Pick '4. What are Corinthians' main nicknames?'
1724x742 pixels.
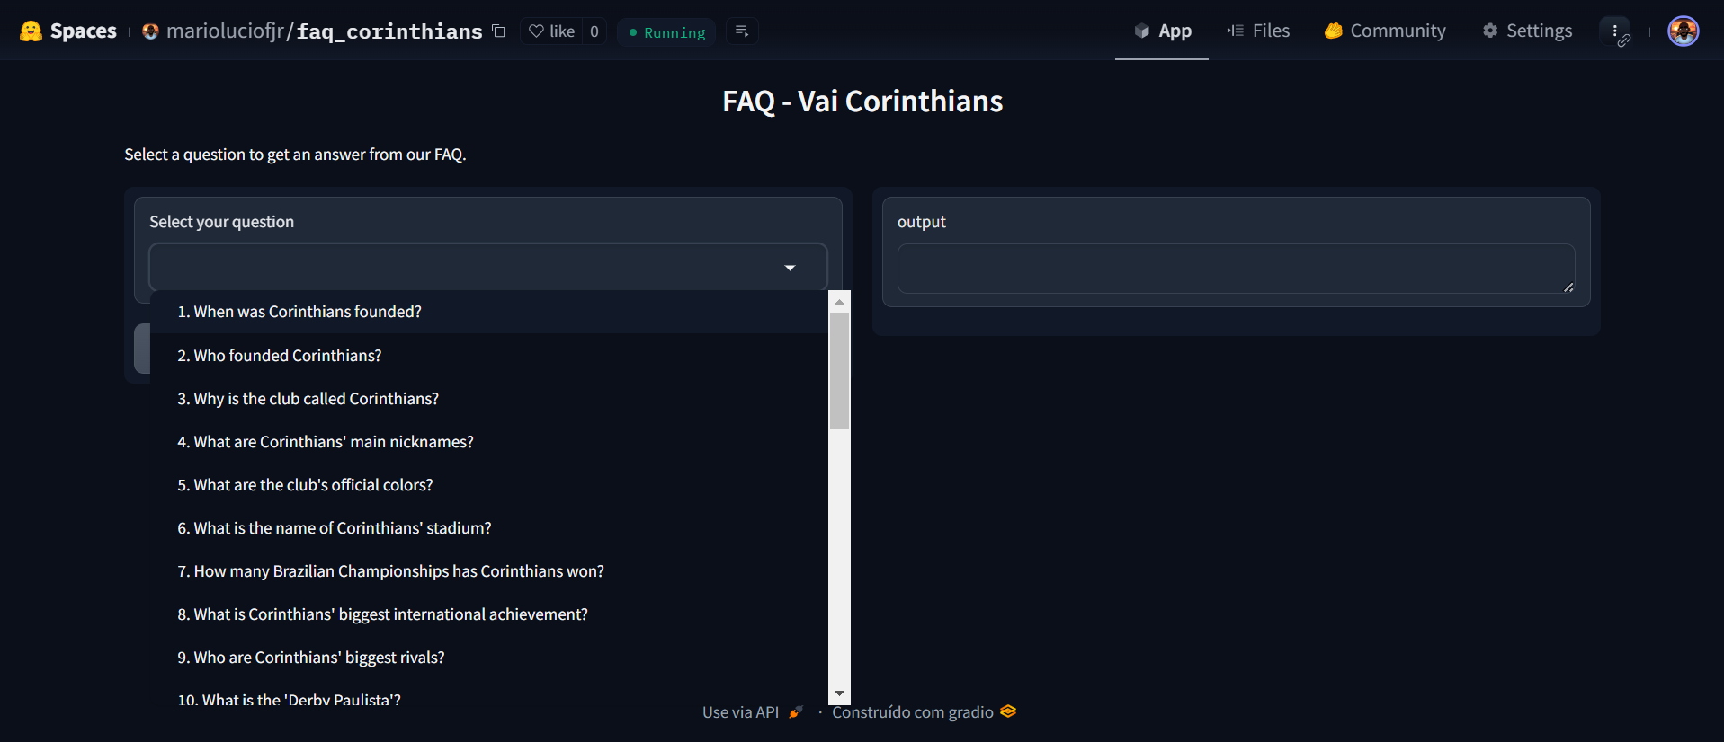tap(488, 442)
